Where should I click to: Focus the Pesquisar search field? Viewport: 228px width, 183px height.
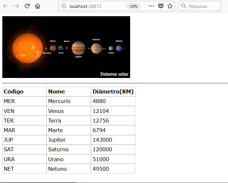tap(199, 6)
